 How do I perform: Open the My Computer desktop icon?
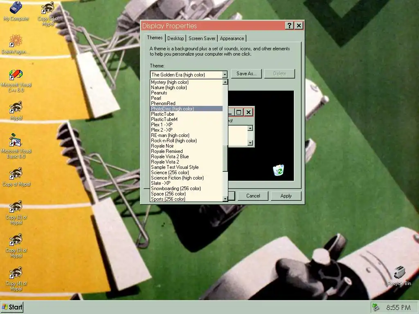click(16, 11)
